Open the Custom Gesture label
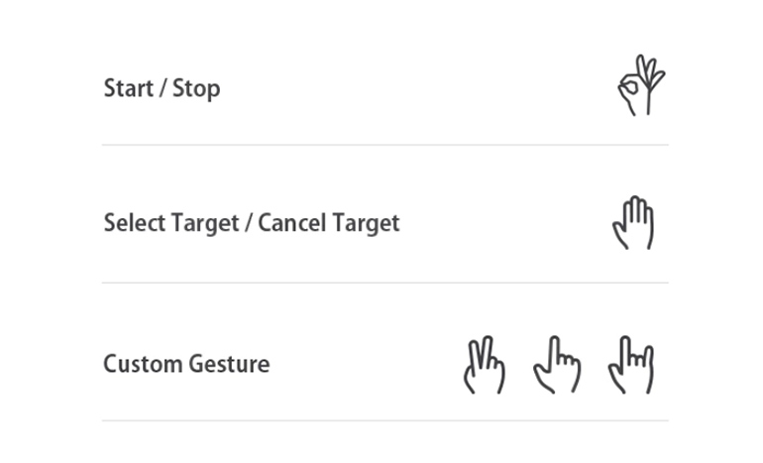 tap(186, 364)
